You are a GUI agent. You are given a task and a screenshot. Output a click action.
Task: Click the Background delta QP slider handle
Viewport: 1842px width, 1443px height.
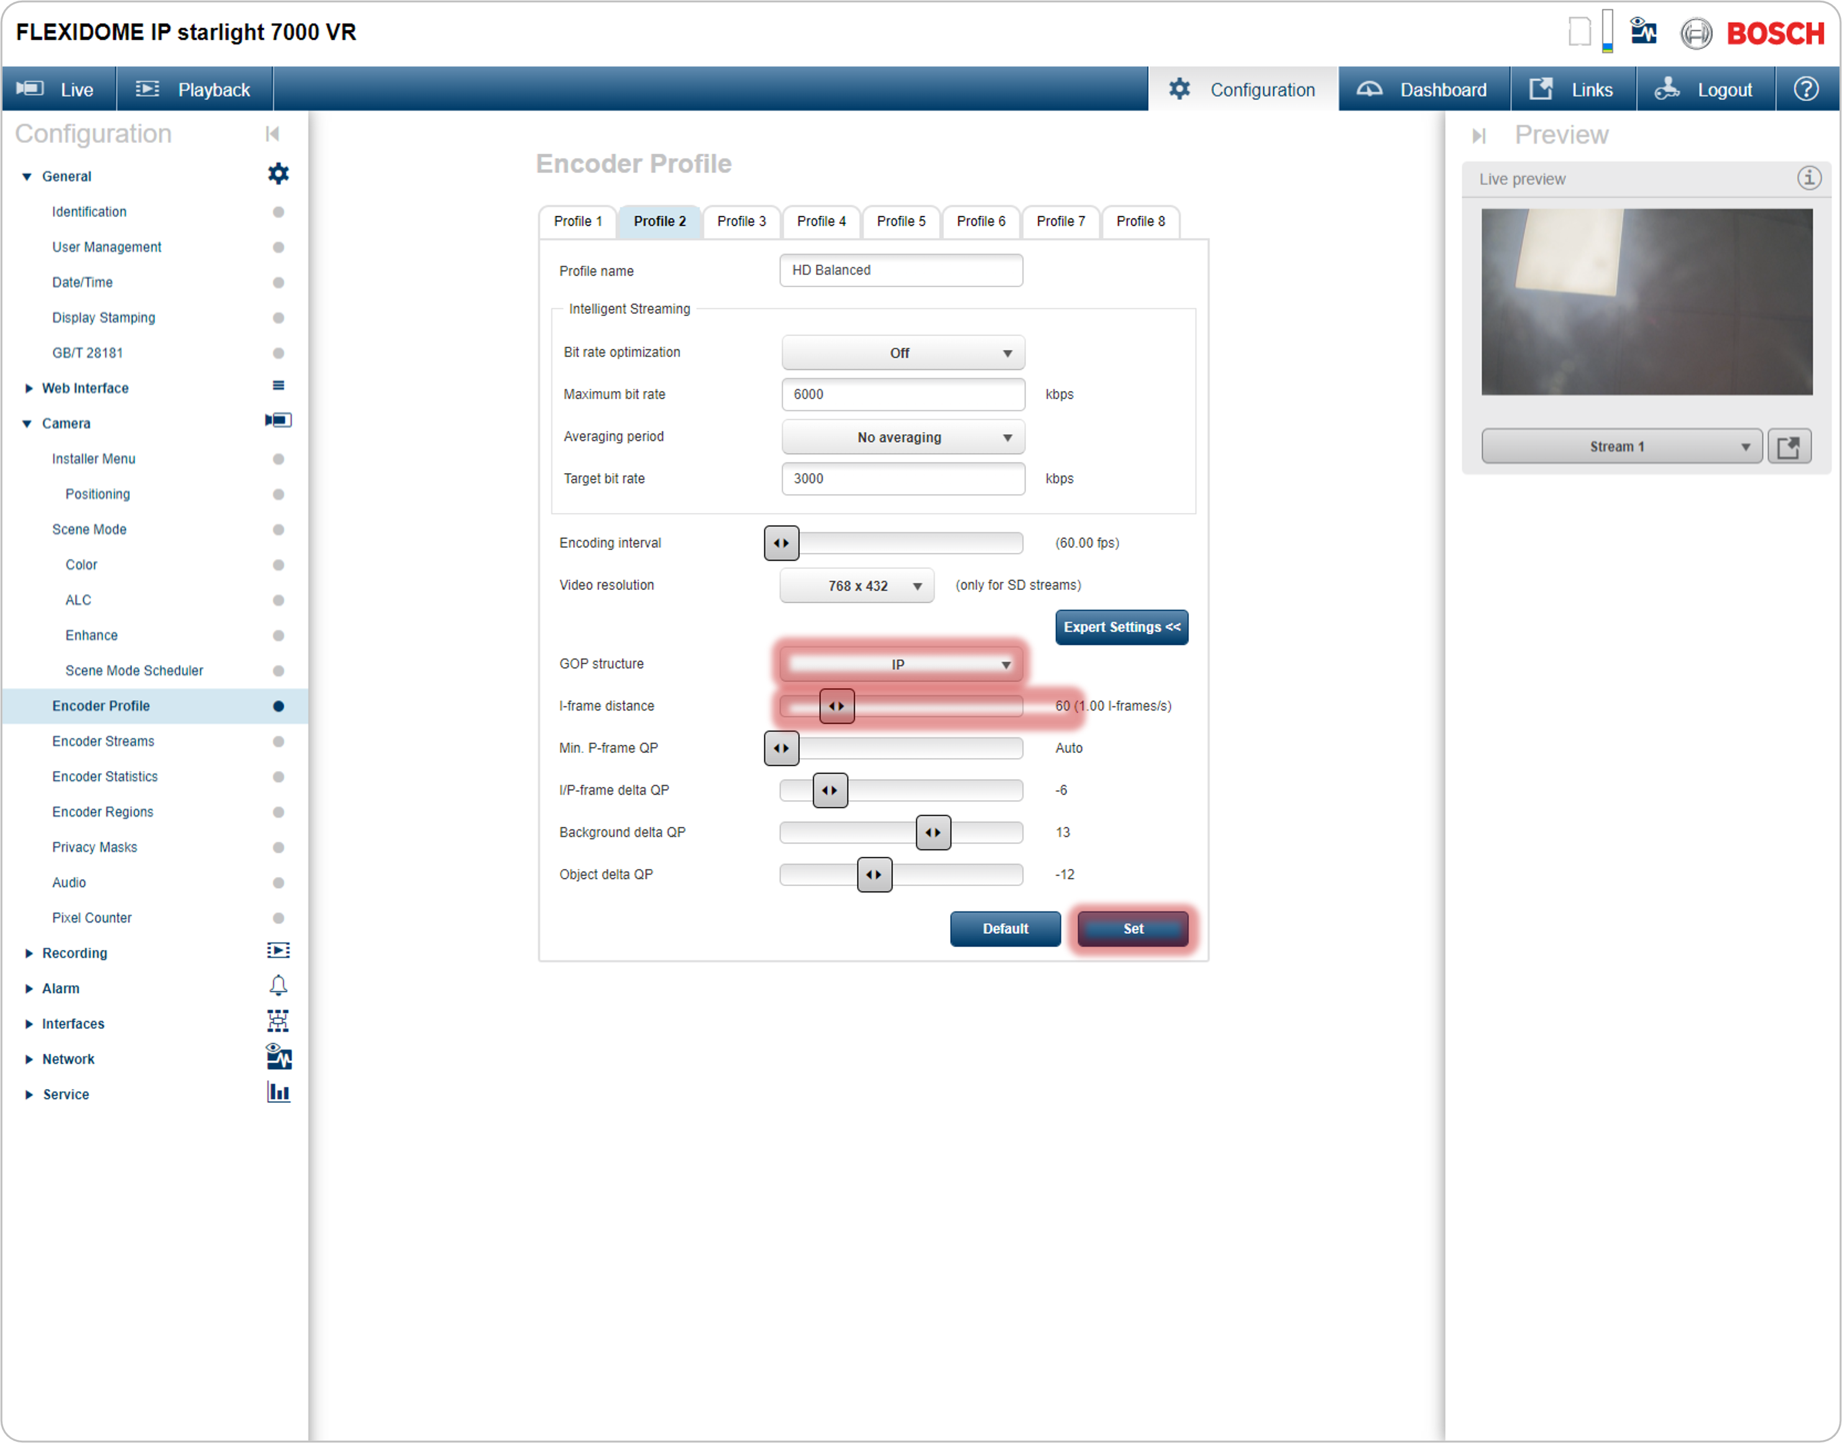pos(932,833)
